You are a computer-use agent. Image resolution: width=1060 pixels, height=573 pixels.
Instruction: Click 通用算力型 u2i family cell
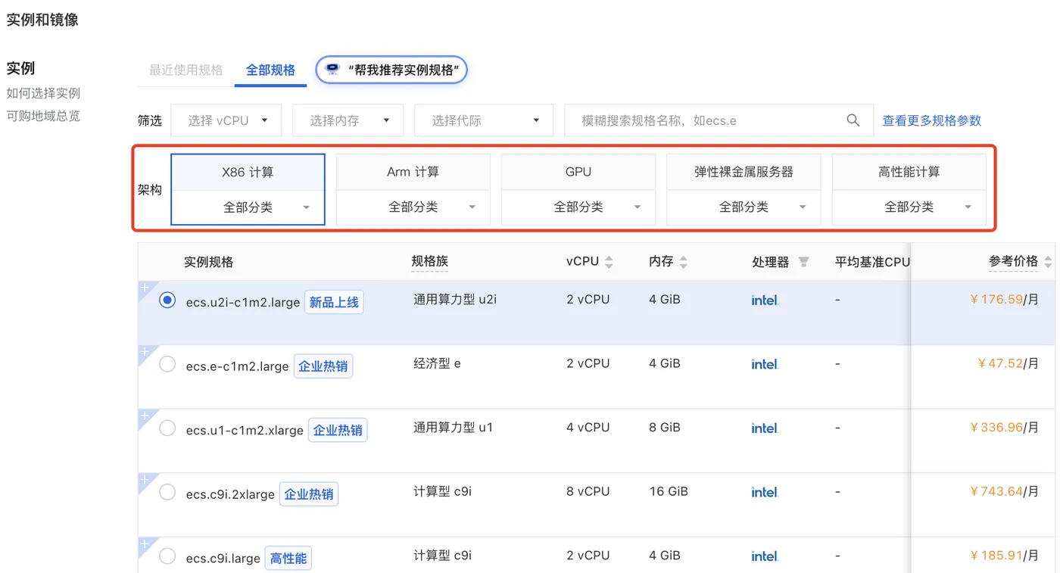[x=455, y=300]
